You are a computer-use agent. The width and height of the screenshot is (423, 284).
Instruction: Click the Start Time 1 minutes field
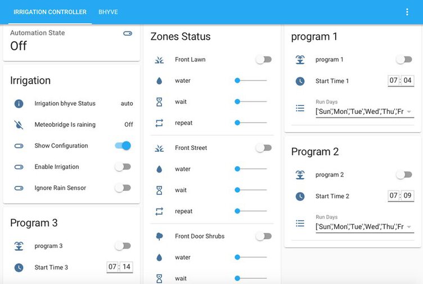(x=408, y=81)
